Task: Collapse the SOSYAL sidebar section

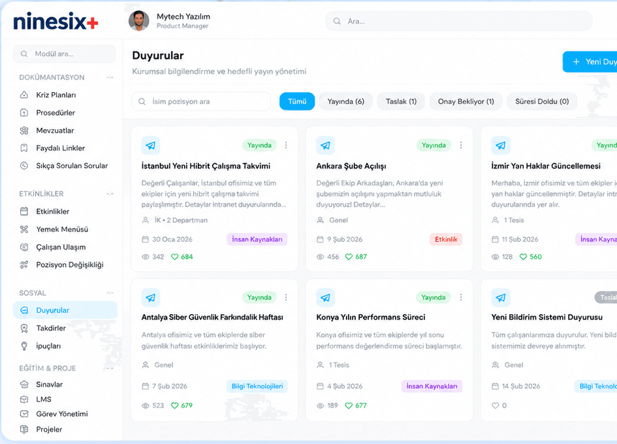Action: pyautogui.click(x=110, y=293)
